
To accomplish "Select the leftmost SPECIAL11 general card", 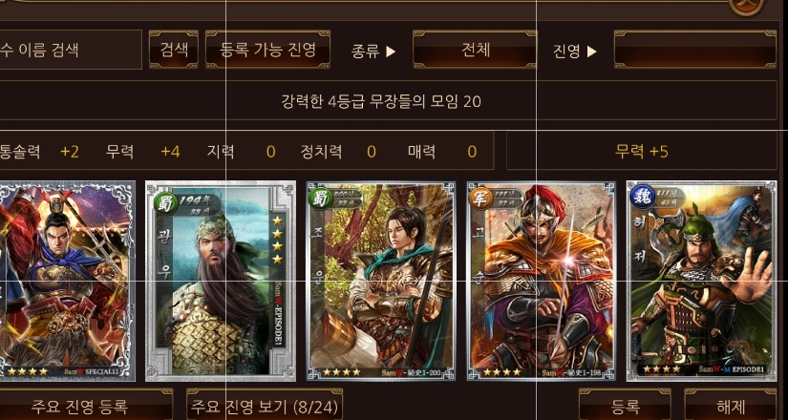I will 68,281.
